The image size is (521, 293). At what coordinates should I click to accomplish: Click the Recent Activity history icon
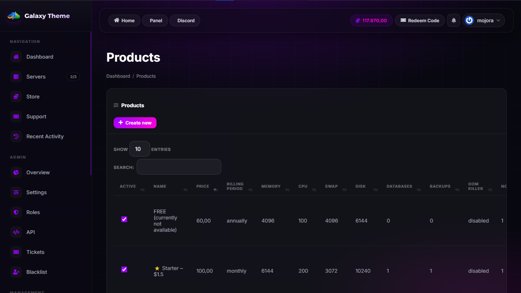pyautogui.click(x=16, y=137)
